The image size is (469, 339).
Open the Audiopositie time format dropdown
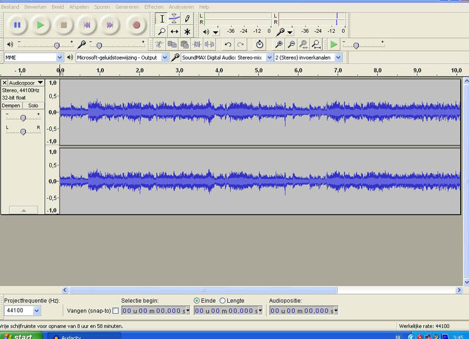(x=336, y=310)
